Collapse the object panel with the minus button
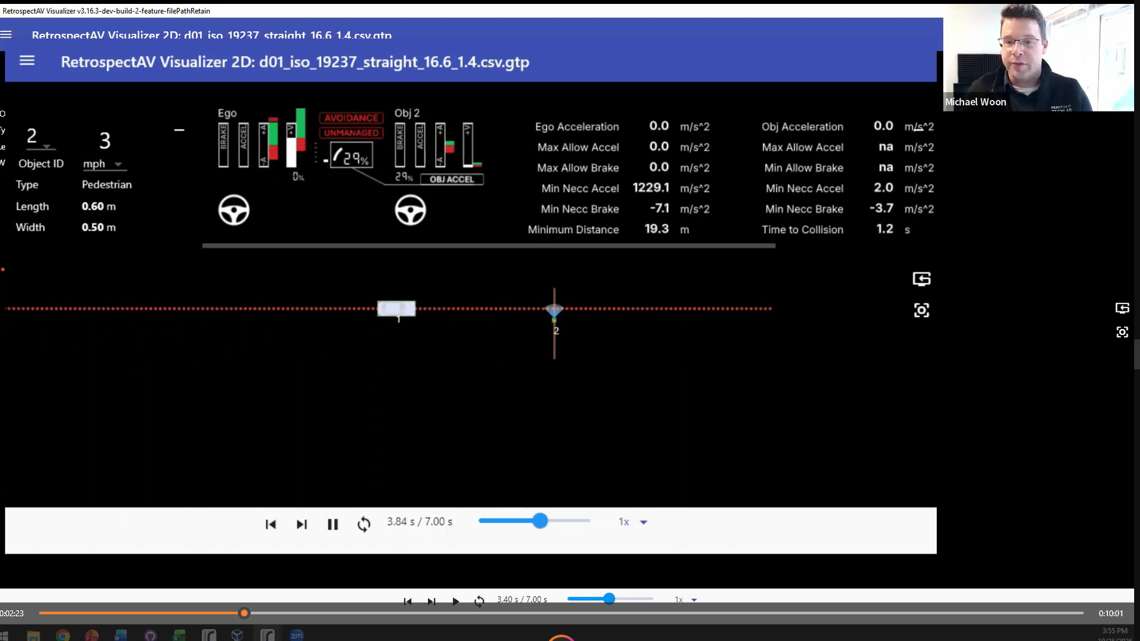Image resolution: width=1140 pixels, height=641 pixels. coord(179,130)
